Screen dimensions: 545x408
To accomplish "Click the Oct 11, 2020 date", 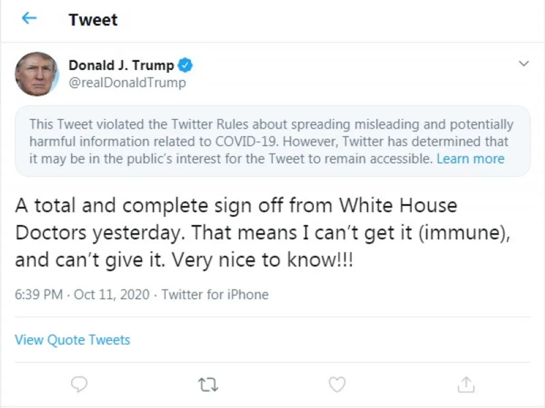I will tap(112, 295).
